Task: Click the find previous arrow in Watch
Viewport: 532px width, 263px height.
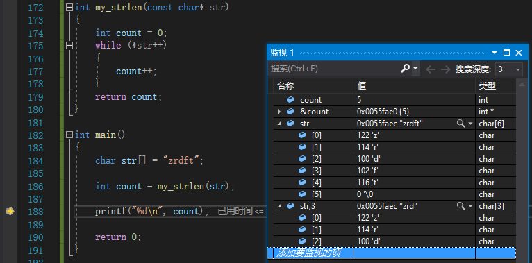Action: coord(430,69)
